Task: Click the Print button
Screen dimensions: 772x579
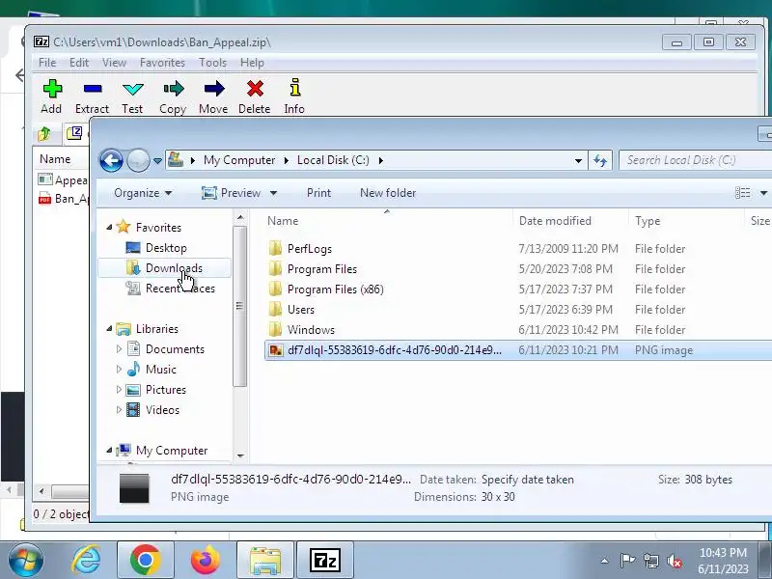Action: pyautogui.click(x=318, y=193)
